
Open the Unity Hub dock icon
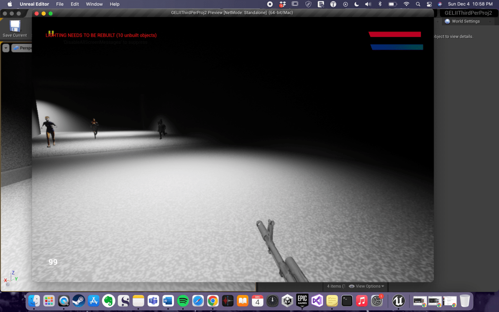tap(288, 301)
